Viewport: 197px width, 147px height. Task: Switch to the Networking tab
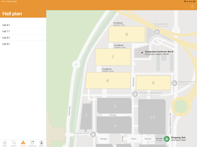[x=32, y=143]
